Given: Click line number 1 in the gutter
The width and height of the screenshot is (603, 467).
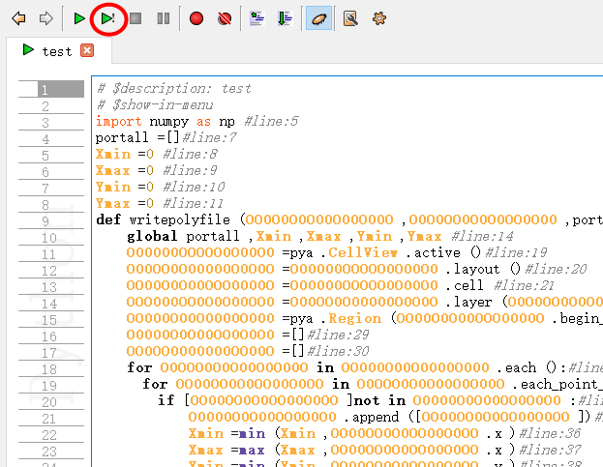Looking at the screenshot, I should click(44, 90).
